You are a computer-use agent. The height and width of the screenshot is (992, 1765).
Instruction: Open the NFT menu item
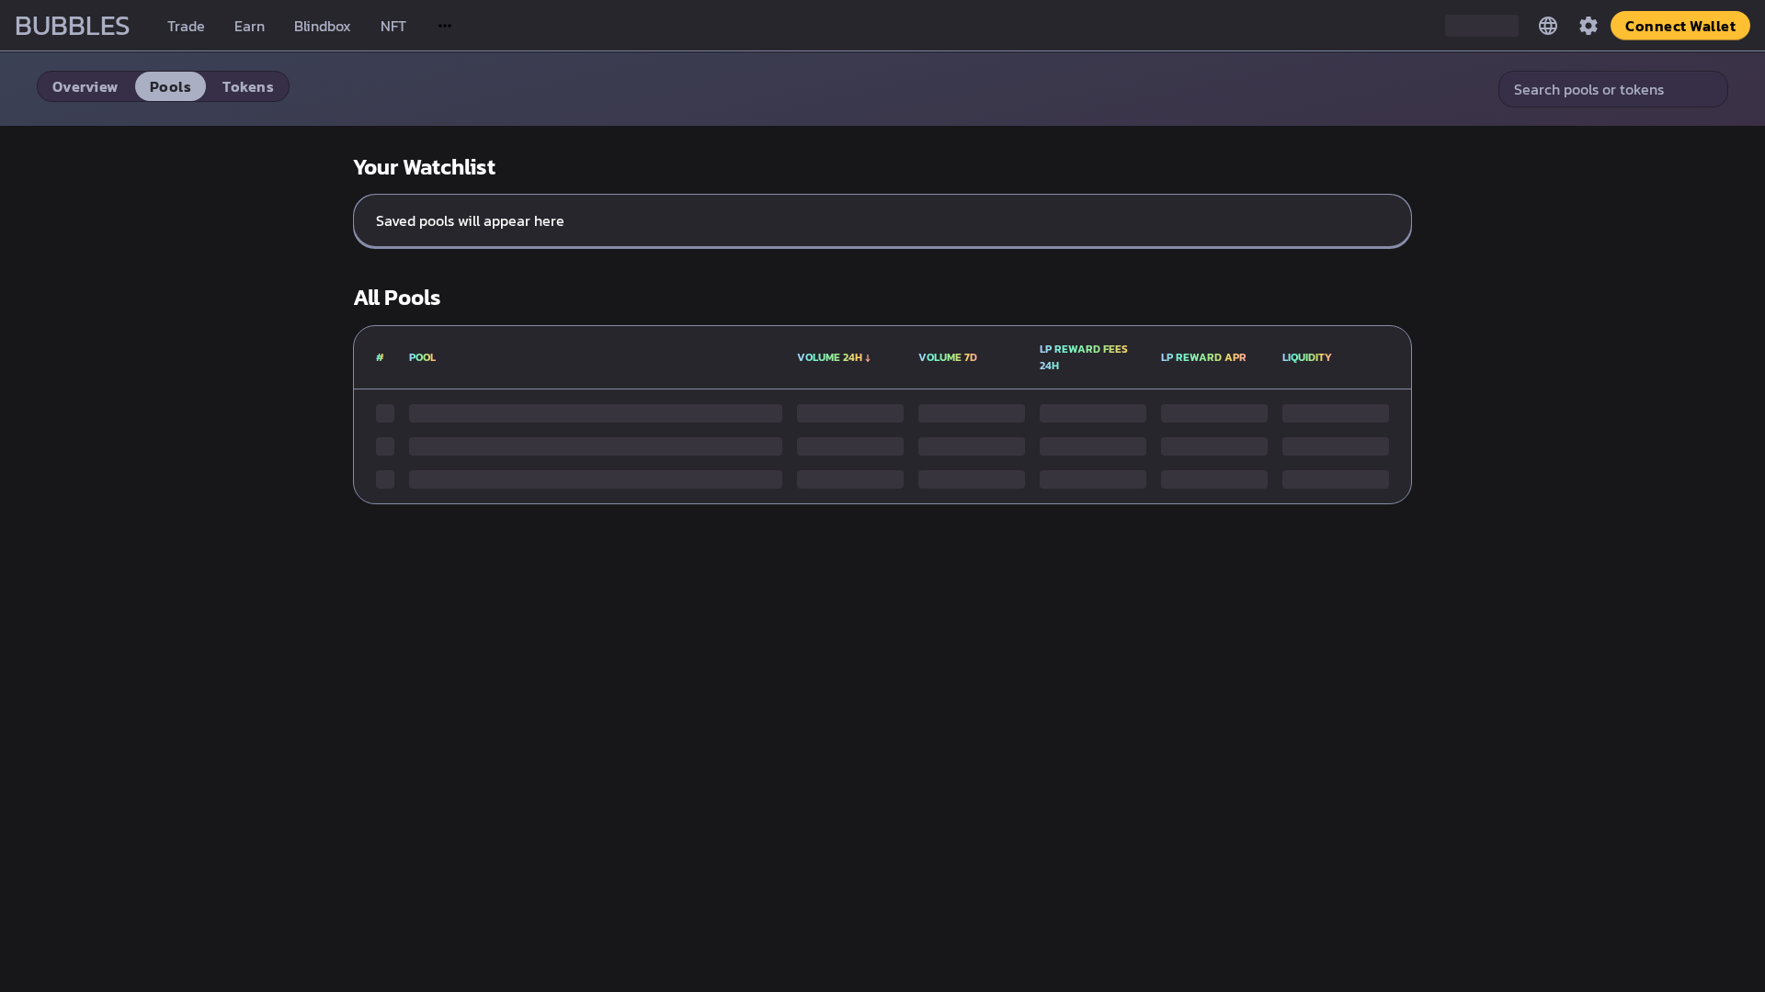[393, 26]
